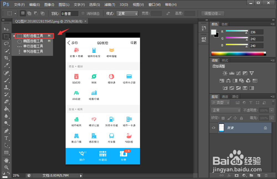Select the Horizontal Type tool

coord(6,138)
